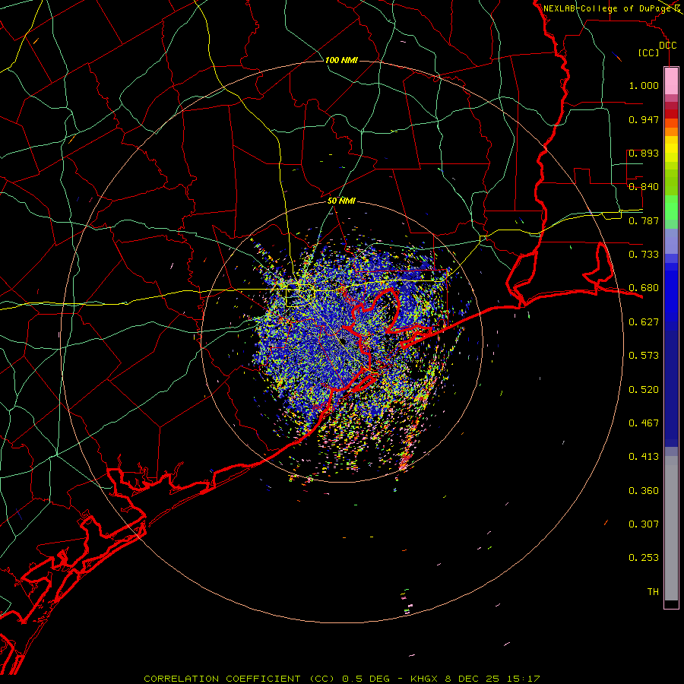Click the DCC label above the color scale

(667, 46)
